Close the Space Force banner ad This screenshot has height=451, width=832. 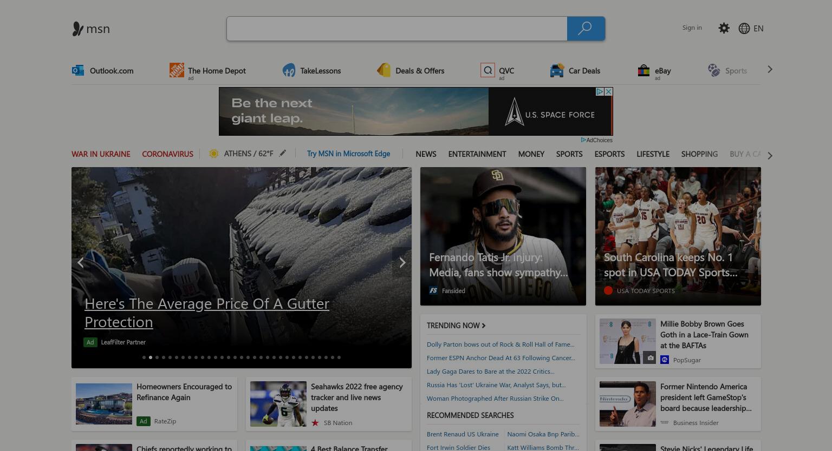click(608, 92)
